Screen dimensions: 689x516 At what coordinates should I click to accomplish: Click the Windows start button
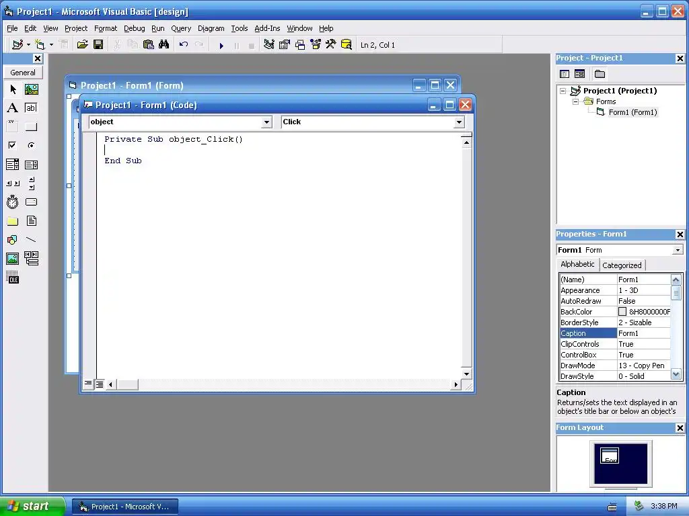pyautogui.click(x=32, y=506)
